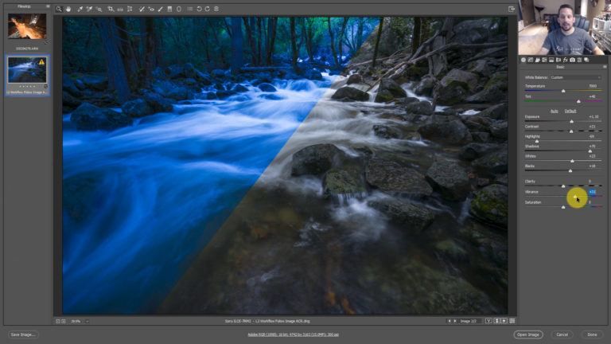
Task: Select the Adjustment Brush tool
Action: pyautogui.click(x=161, y=9)
